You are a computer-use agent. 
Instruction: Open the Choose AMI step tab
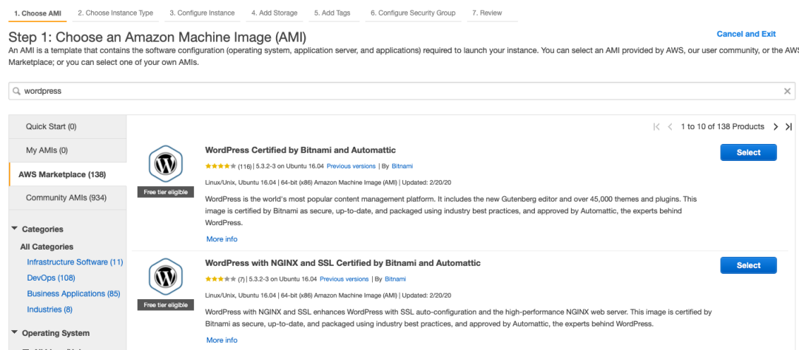(38, 13)
